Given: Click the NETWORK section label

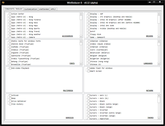Looking at the screenshot, I should point(150,91).
